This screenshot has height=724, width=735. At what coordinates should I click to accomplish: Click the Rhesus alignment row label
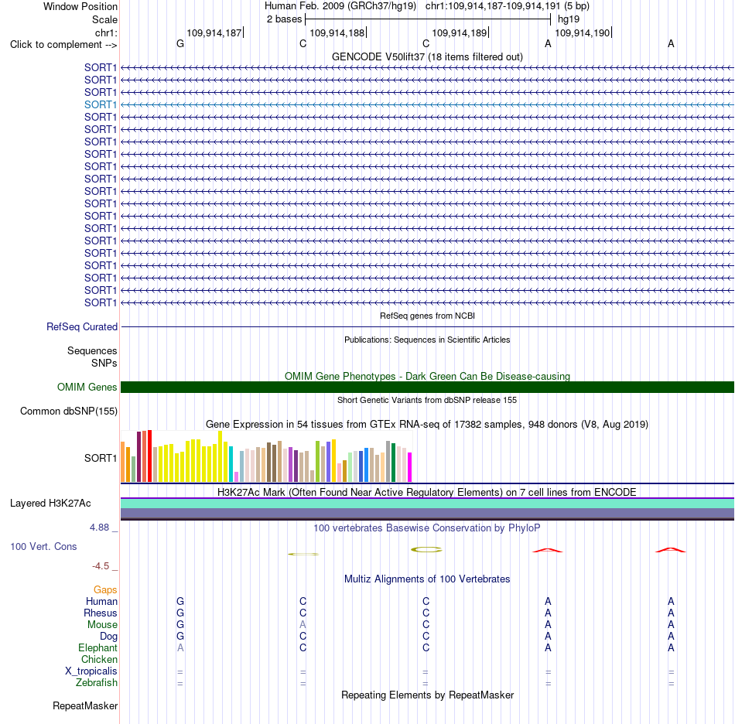click(x=101, y=613)
